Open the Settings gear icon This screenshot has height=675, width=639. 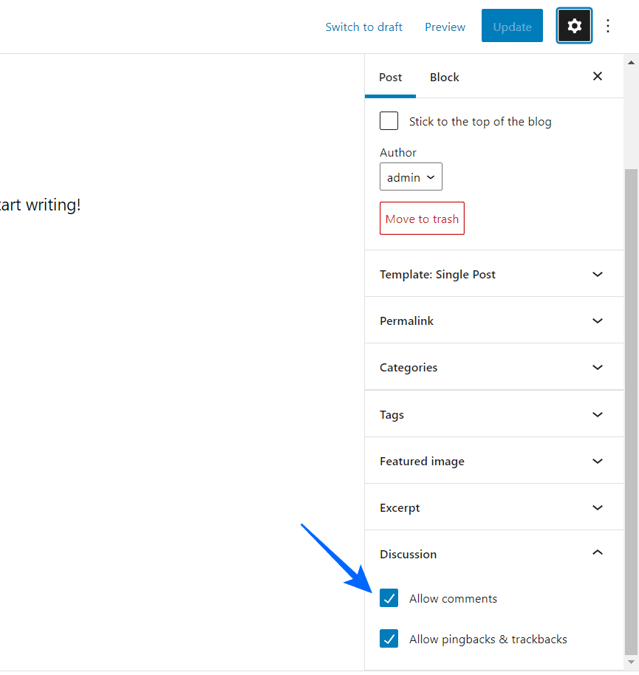[x=574, y=25]
